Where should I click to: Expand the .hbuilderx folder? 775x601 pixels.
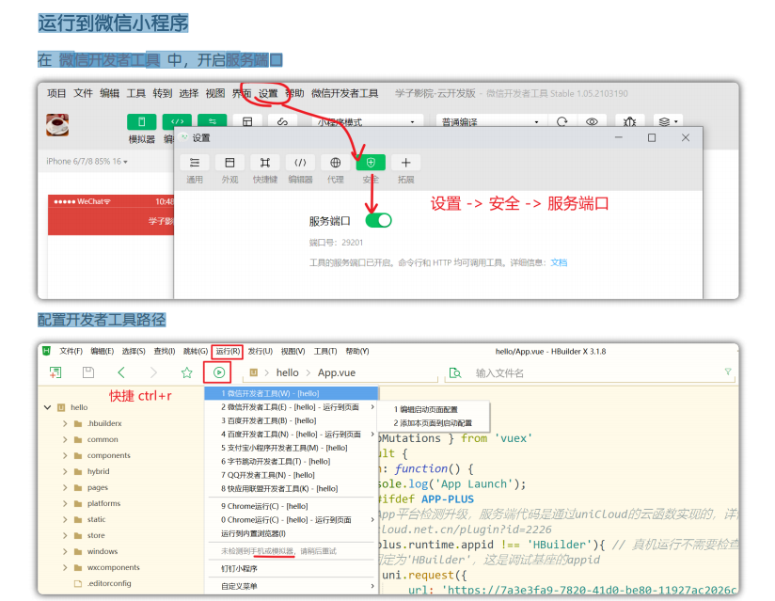pyautogui.click(x=65, y=423)
